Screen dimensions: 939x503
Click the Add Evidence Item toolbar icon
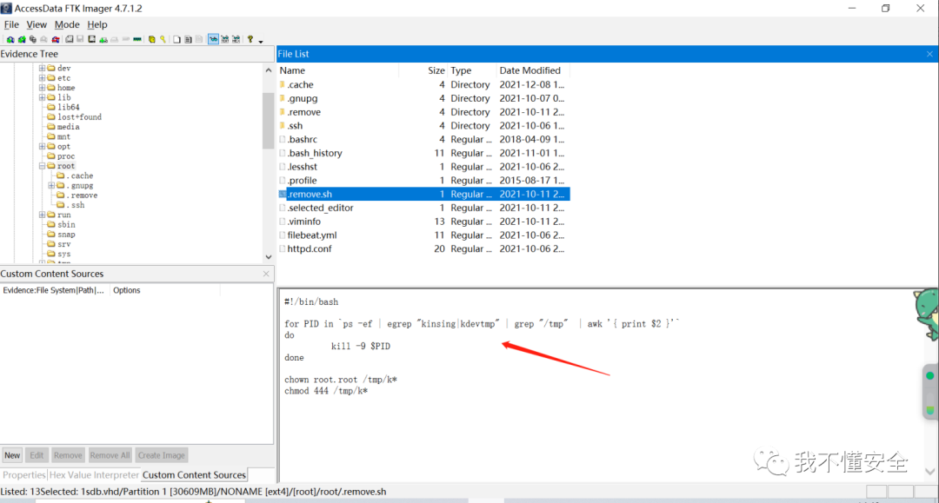(x=10, y=39)
